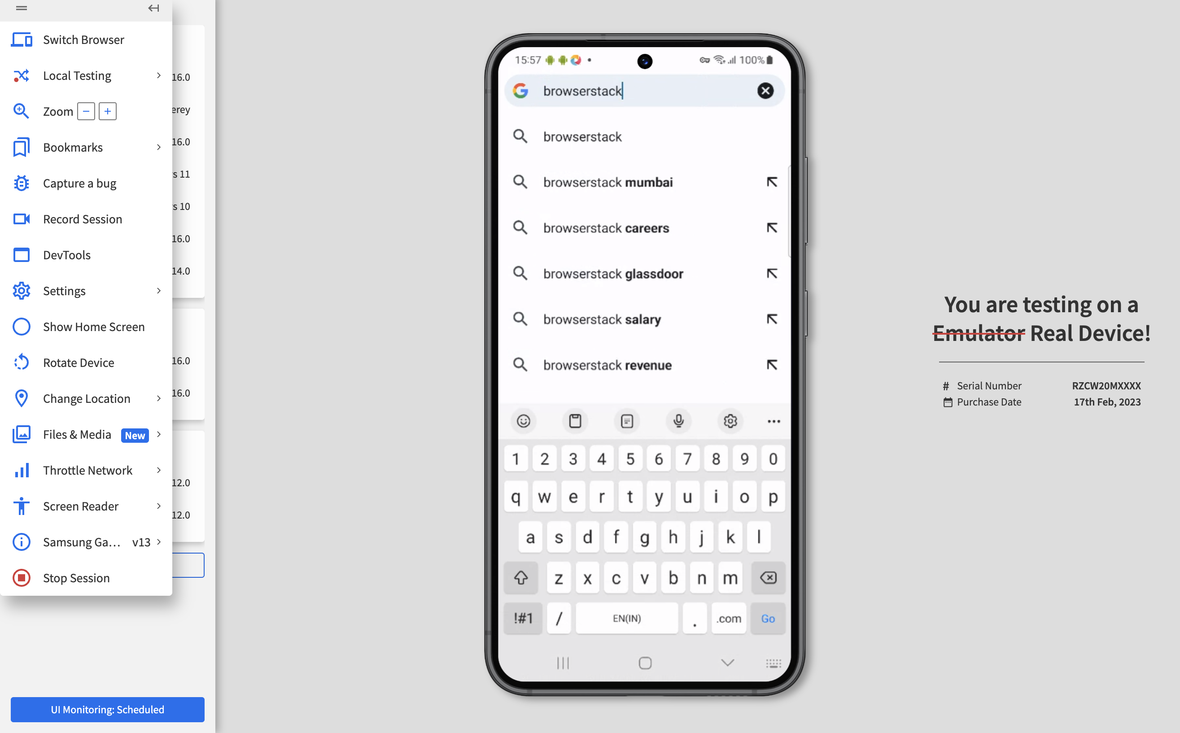Expand the Change Location submenu
This screenshot has height=733, width=1180.
click(x=159, y=399)
